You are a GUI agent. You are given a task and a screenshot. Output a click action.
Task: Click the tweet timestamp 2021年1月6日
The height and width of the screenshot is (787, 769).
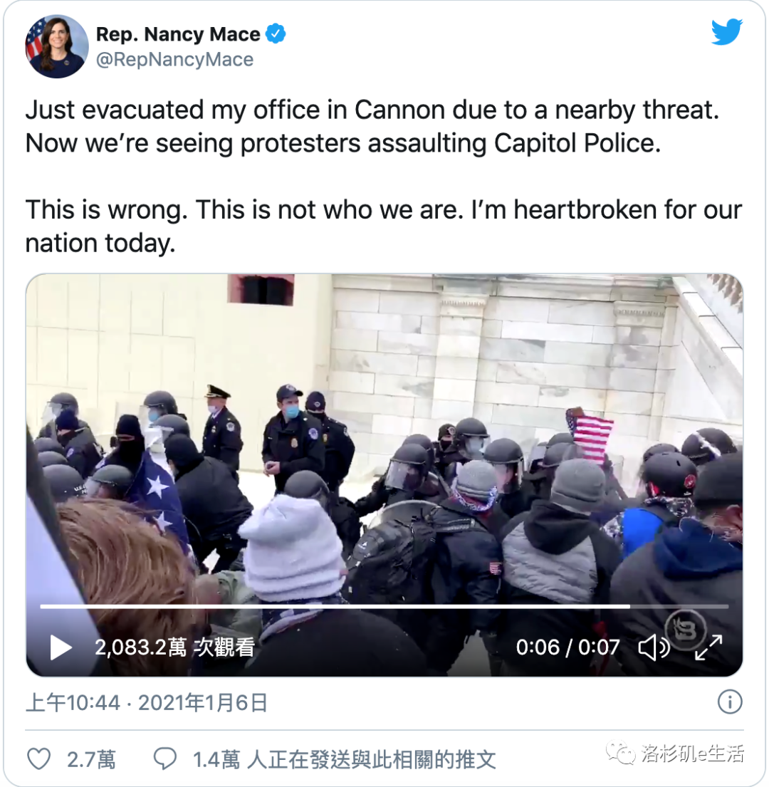click(x=203, y=703)
